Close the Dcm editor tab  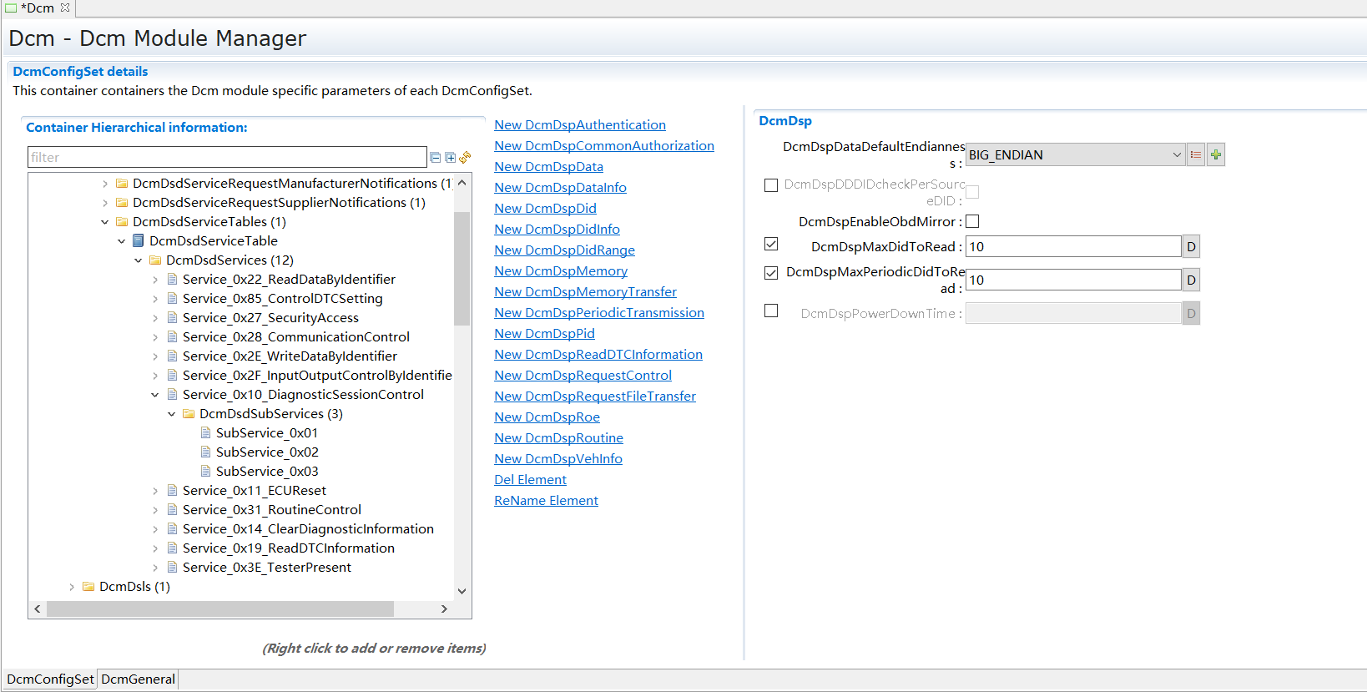tap(65, 8)
